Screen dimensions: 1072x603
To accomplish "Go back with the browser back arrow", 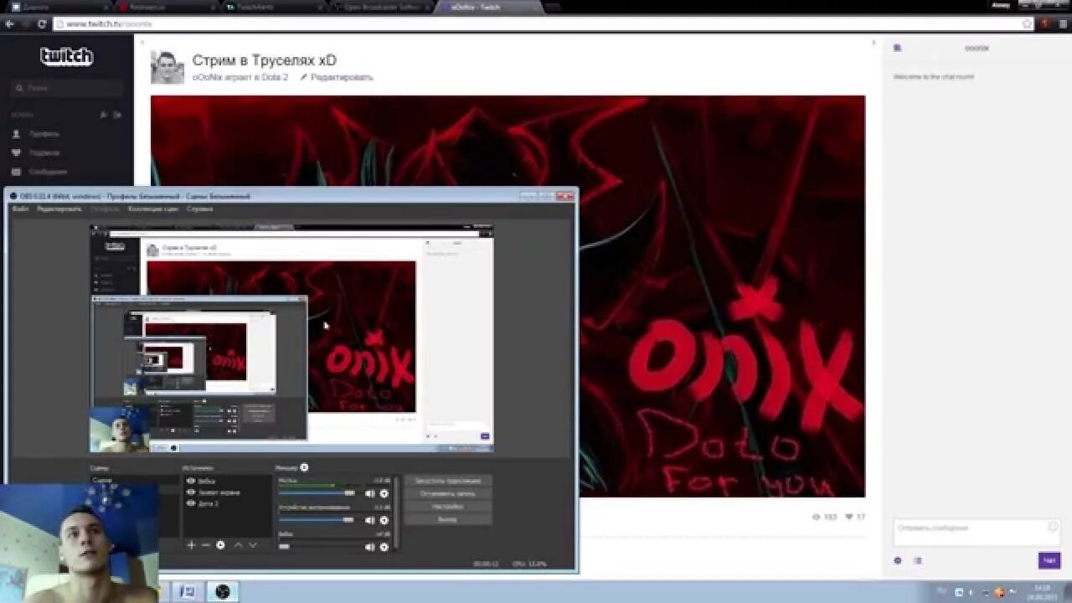I will (x=9, y=24).
